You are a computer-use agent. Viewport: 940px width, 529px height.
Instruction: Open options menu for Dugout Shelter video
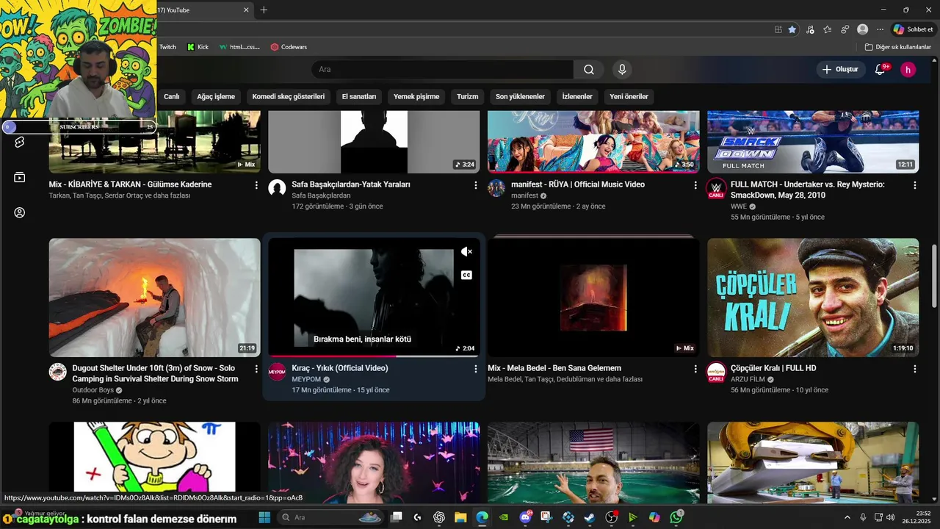(256, 369)
